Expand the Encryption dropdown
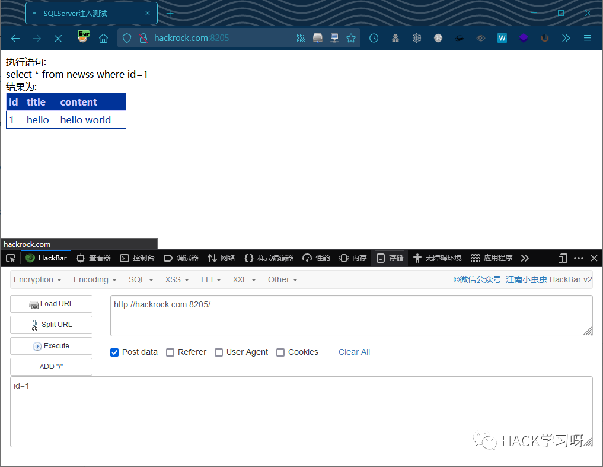This screenshot has width=603, height=467. (x=37, y=280)
